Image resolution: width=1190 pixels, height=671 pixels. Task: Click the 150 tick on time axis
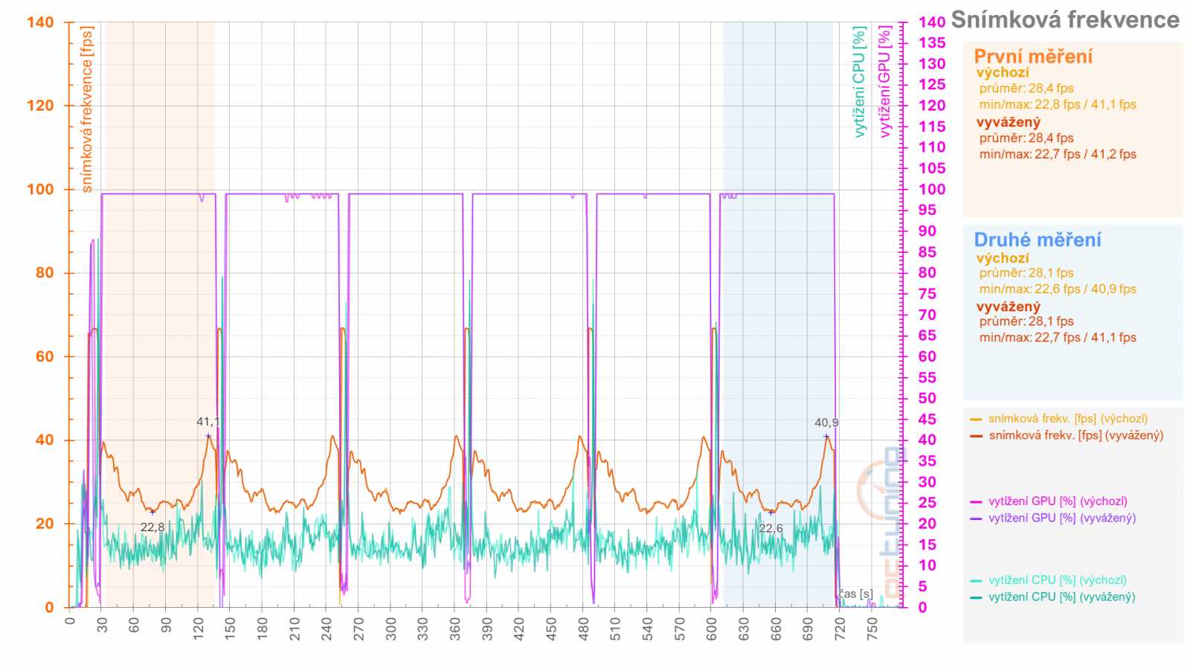coord(230,629)
